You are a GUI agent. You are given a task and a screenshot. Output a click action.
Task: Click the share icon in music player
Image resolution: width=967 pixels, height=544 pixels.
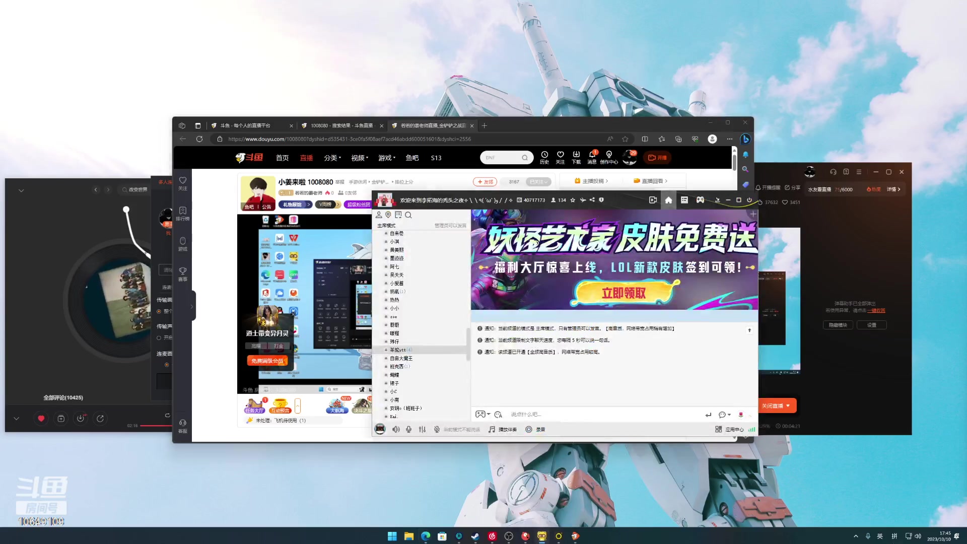point(100,418)
